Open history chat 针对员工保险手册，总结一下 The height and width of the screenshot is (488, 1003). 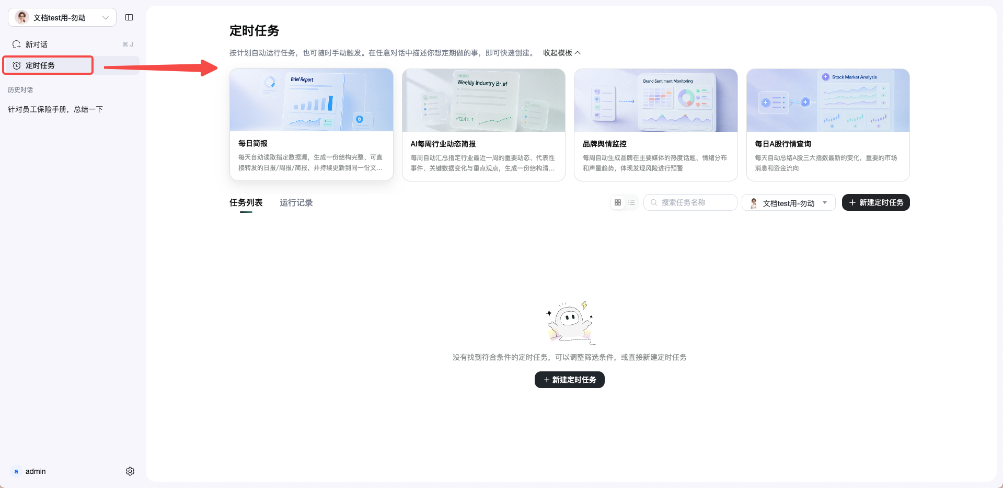(x=55, y=109)
